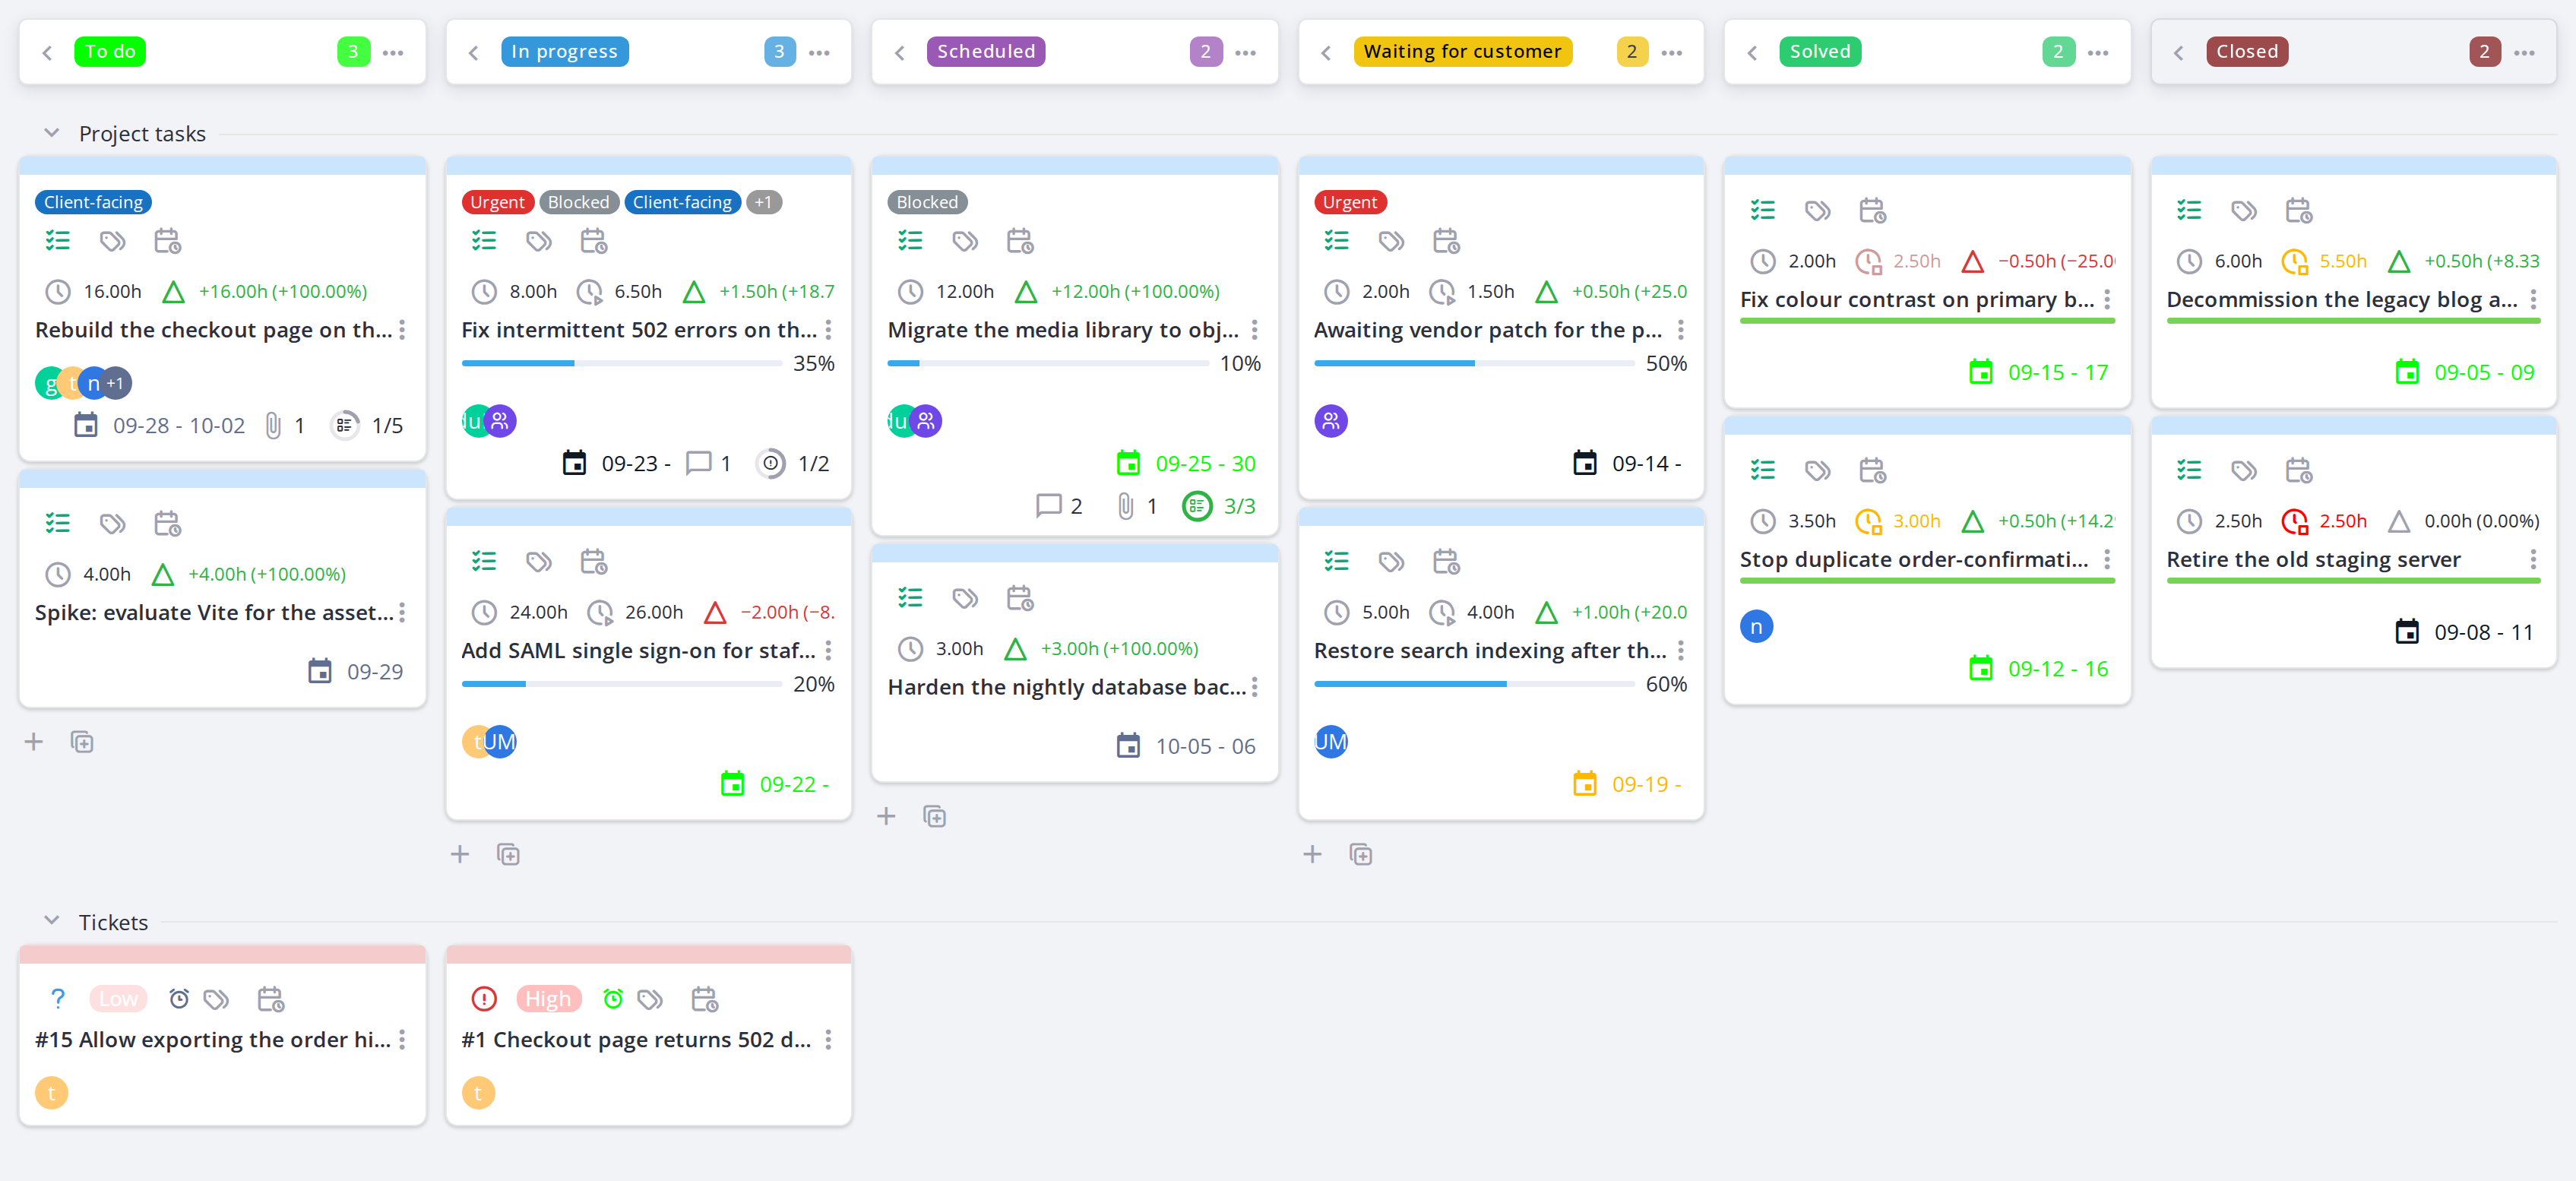Click green alarm icon on ticket #1

click(x=613, y=999)
